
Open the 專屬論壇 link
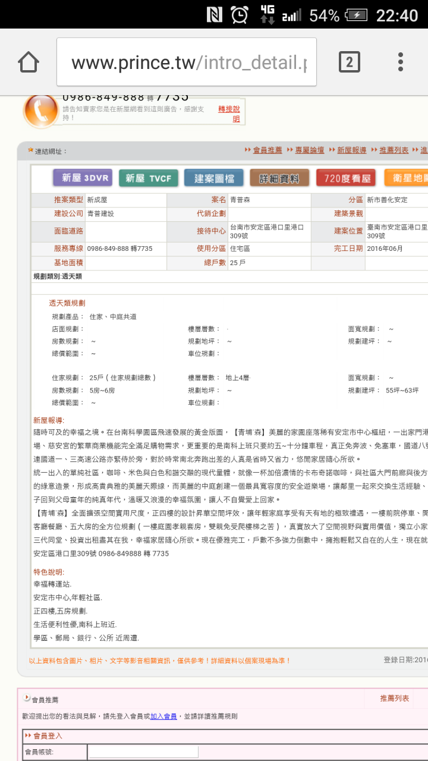[x=310, y=150]
